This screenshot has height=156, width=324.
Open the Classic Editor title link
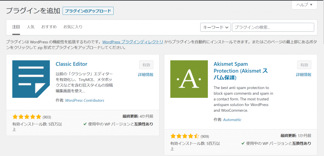72,64
